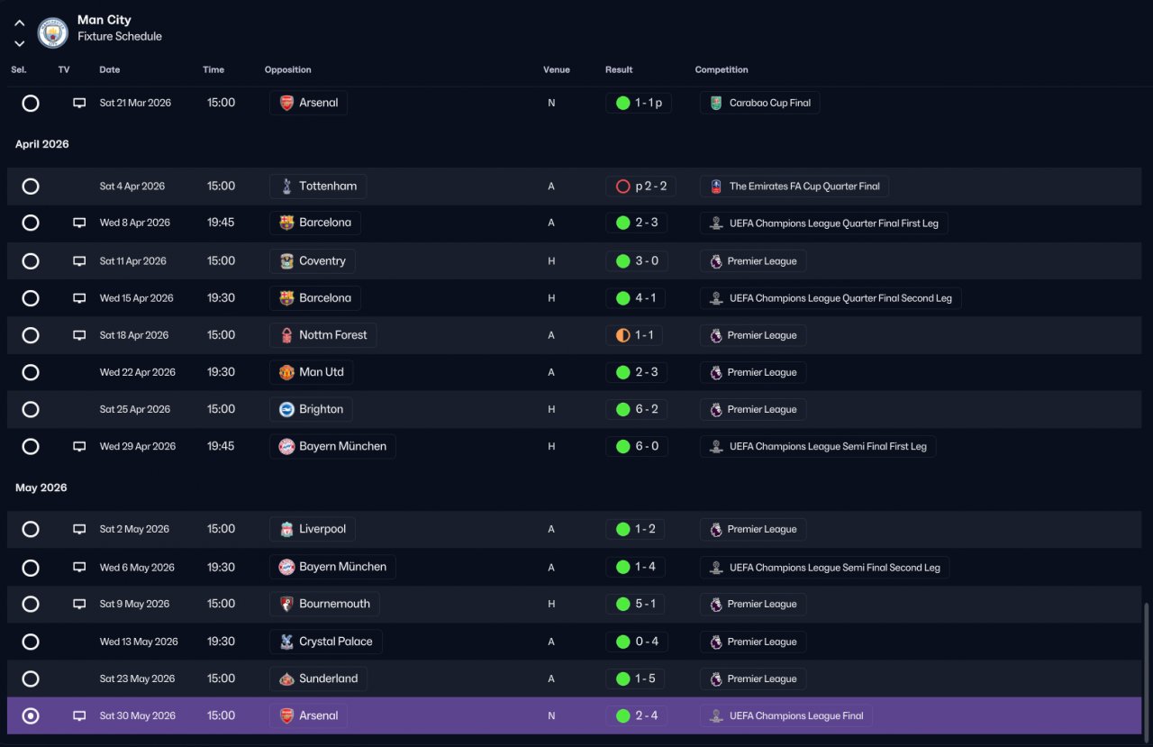Click the down chevron beside Man City
Screen dimensions: 1153x747
pos(19,43)
